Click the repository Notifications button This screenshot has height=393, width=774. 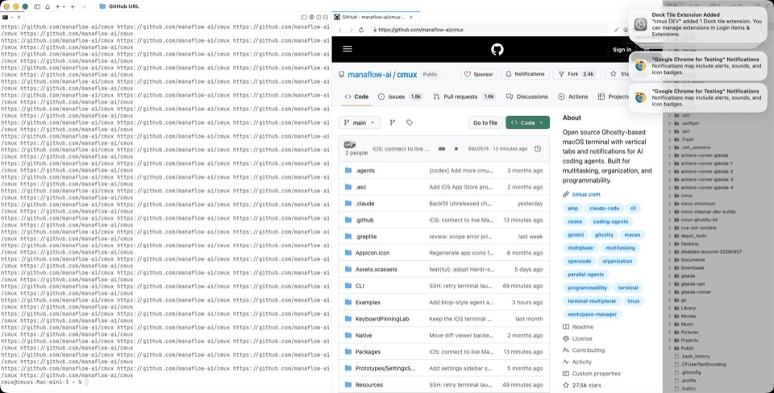[x=525, y=74]
